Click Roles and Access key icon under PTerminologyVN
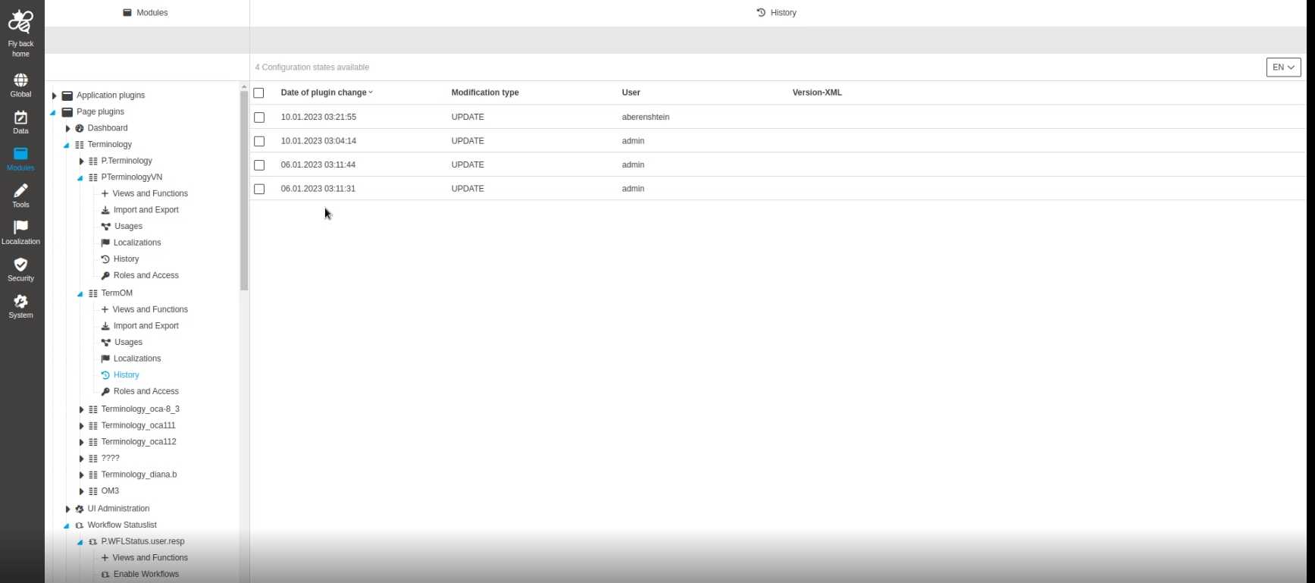Image resolution: width=1315 pixels, height=583 pixels. [105, 276]
